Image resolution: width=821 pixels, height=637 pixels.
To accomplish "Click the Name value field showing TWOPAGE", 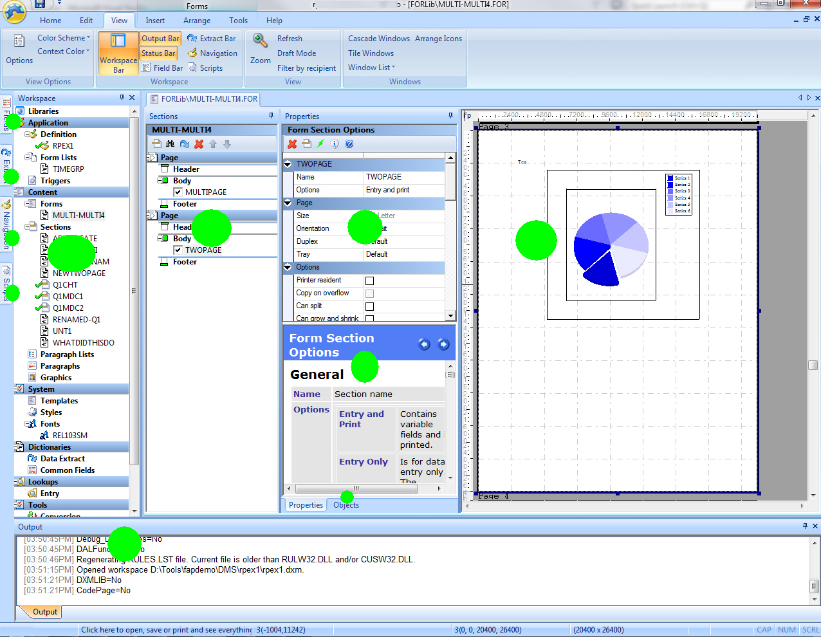I will pyautogui.click(x=404, y=177).
